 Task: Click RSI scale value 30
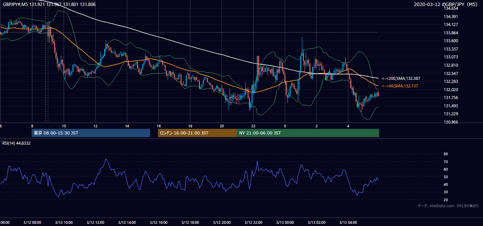446,192
